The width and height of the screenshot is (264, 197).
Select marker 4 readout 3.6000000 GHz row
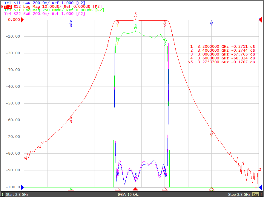click(x=222, y=58)
